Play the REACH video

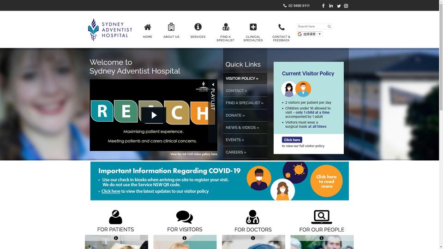(153, 115)
